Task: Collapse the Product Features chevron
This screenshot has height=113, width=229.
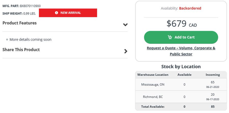Action: pos(125,25)
